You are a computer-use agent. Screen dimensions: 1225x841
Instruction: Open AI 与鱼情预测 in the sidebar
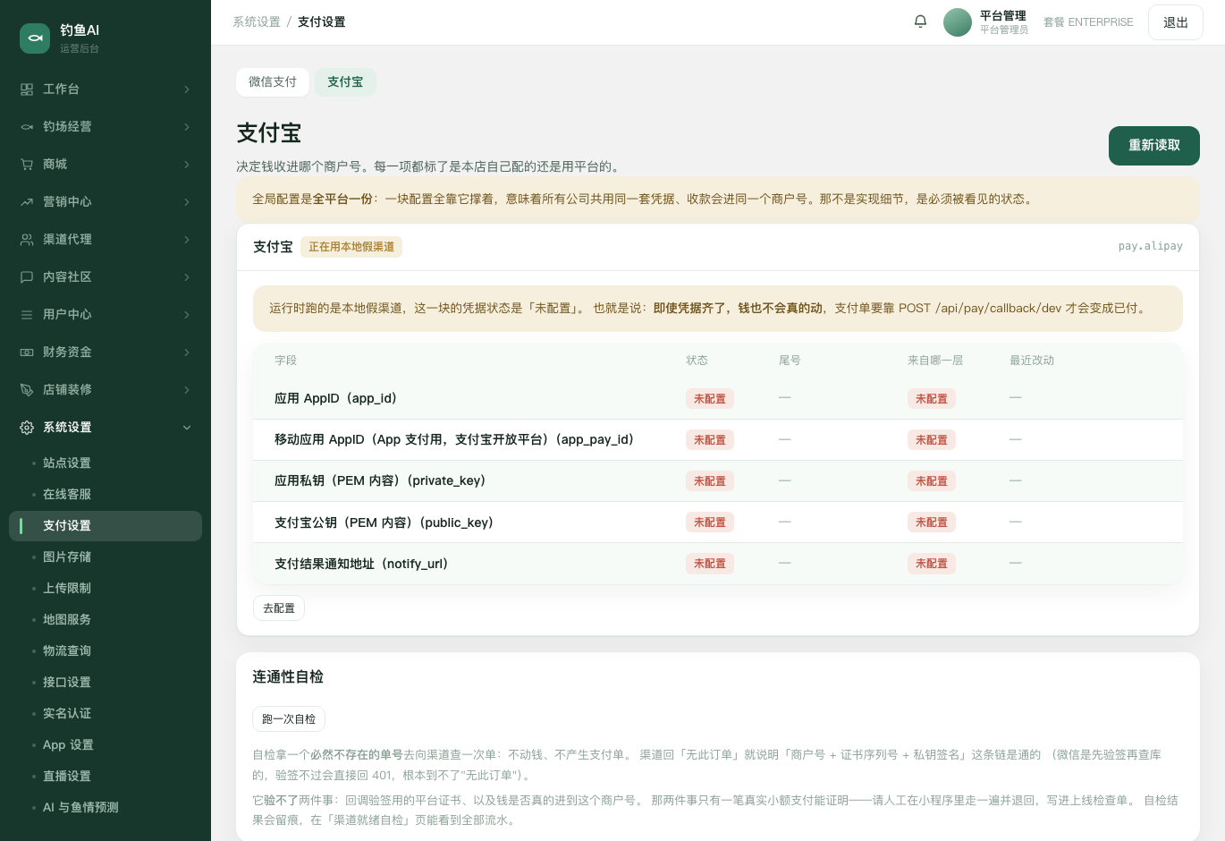(106, 808)
